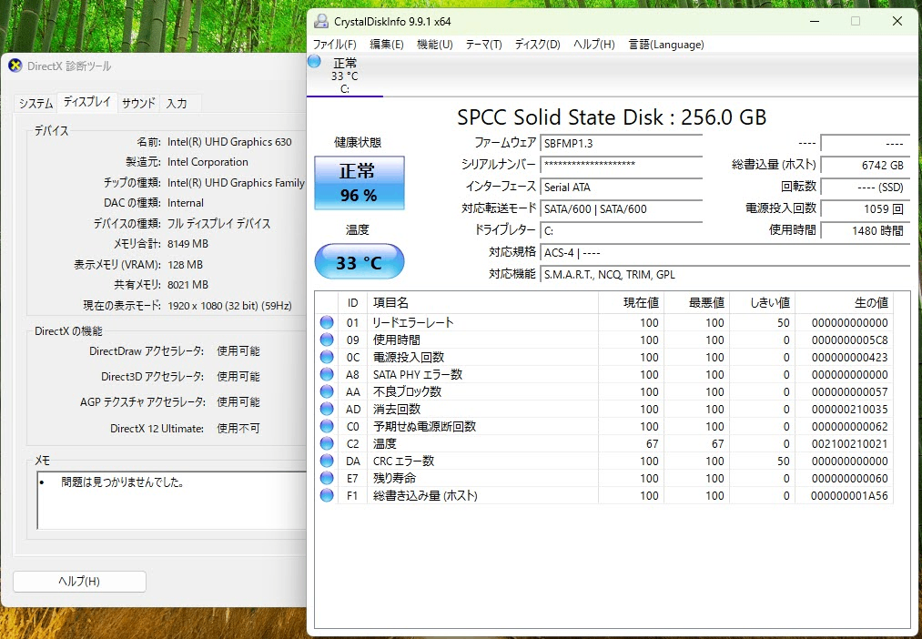Open the ファイル(F) menu
922x639 pixels.
335,45
